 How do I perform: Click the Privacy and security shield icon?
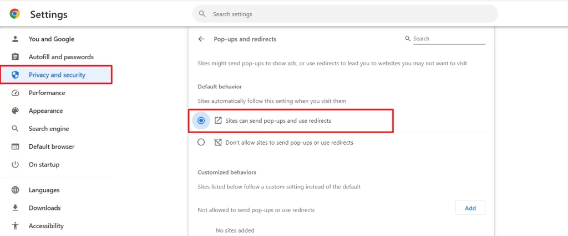point(15,75)
